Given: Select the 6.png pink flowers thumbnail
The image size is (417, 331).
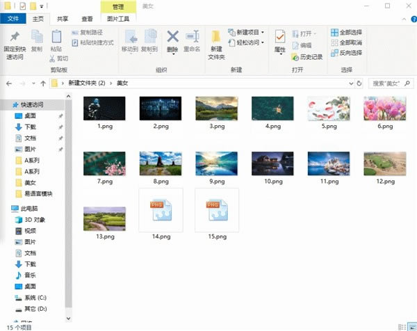Looking at the screenshot, I should 385,108.
